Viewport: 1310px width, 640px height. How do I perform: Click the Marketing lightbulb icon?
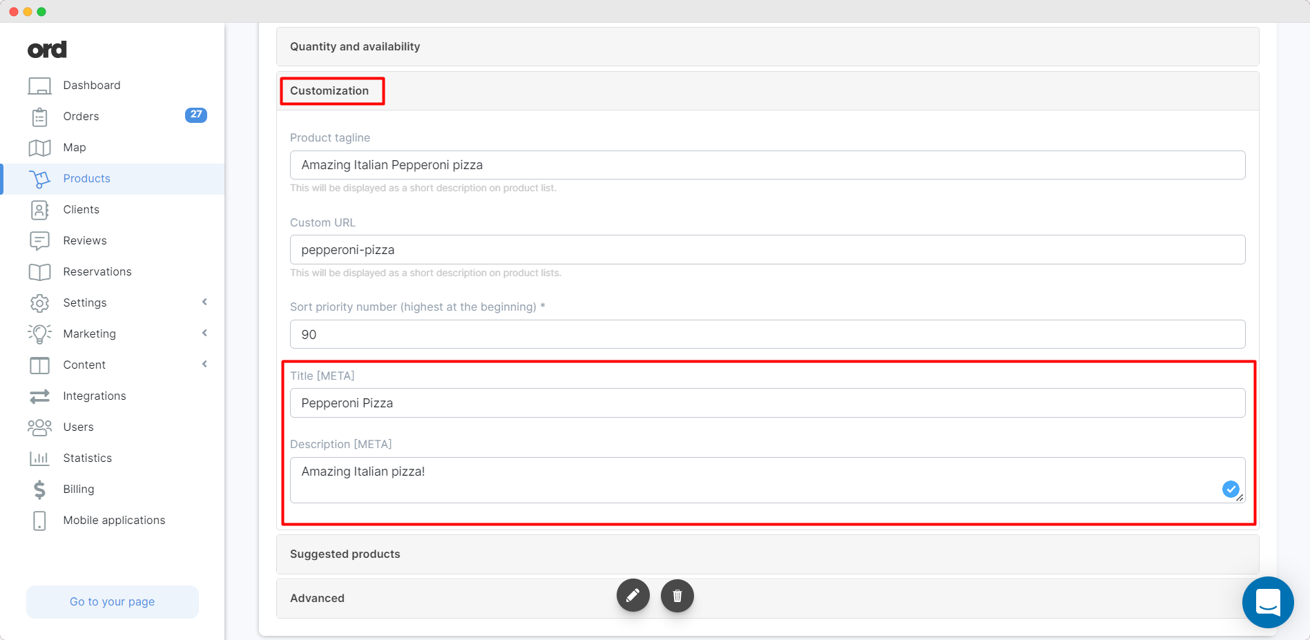pos(39,334)
